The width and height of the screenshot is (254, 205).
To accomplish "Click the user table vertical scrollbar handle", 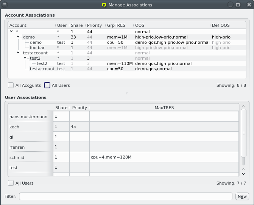I will [243, 133].
